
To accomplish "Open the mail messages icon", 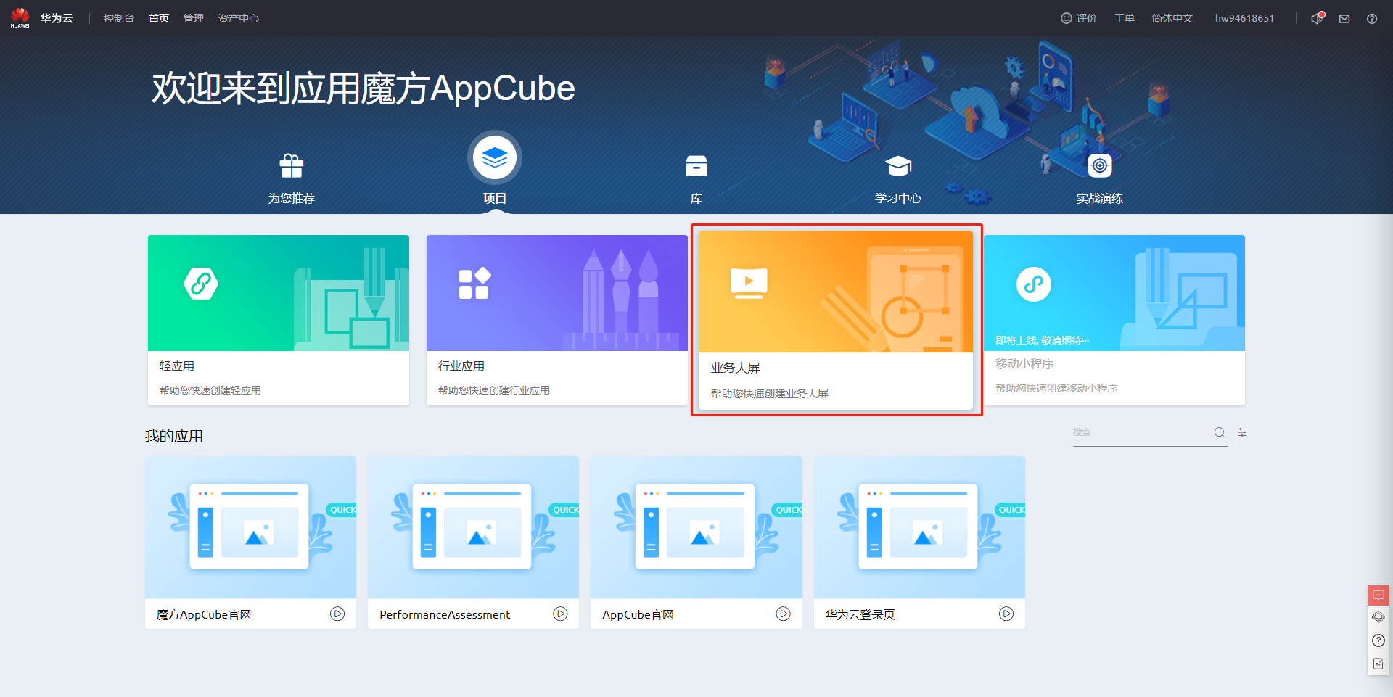I will 1344,19.
